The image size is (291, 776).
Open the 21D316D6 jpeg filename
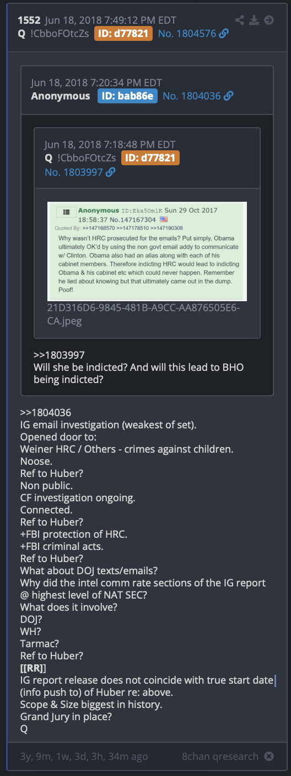pyautogui.click(x=144, y=314)
